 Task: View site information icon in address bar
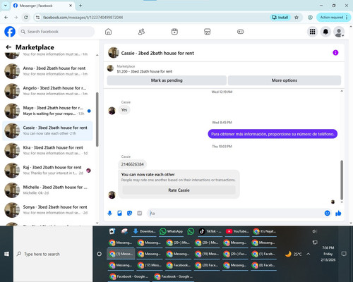pos(37,18)
